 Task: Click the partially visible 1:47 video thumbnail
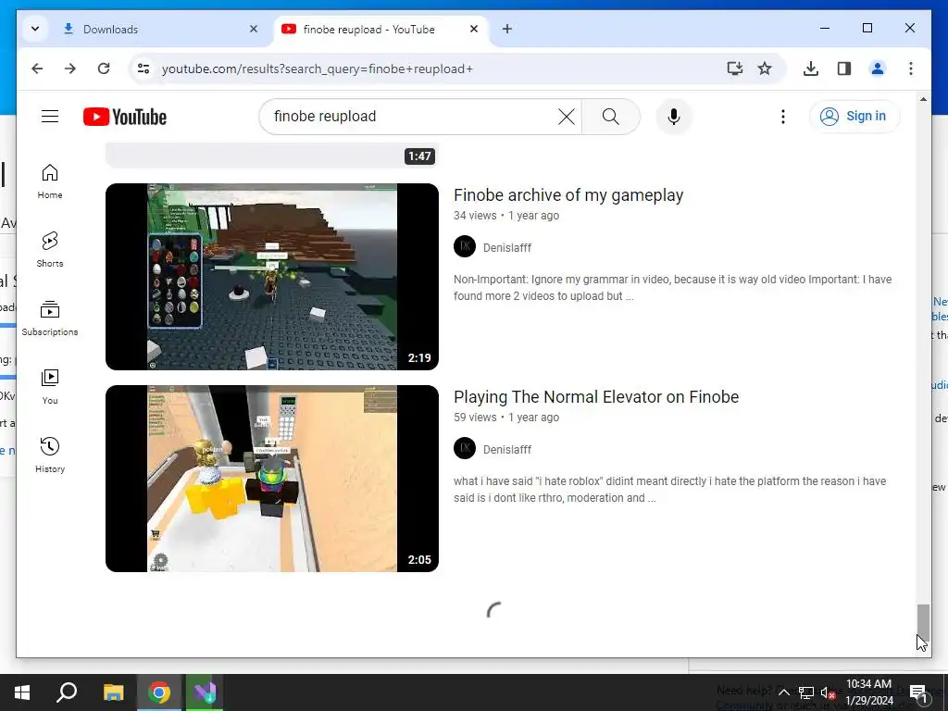272,156
